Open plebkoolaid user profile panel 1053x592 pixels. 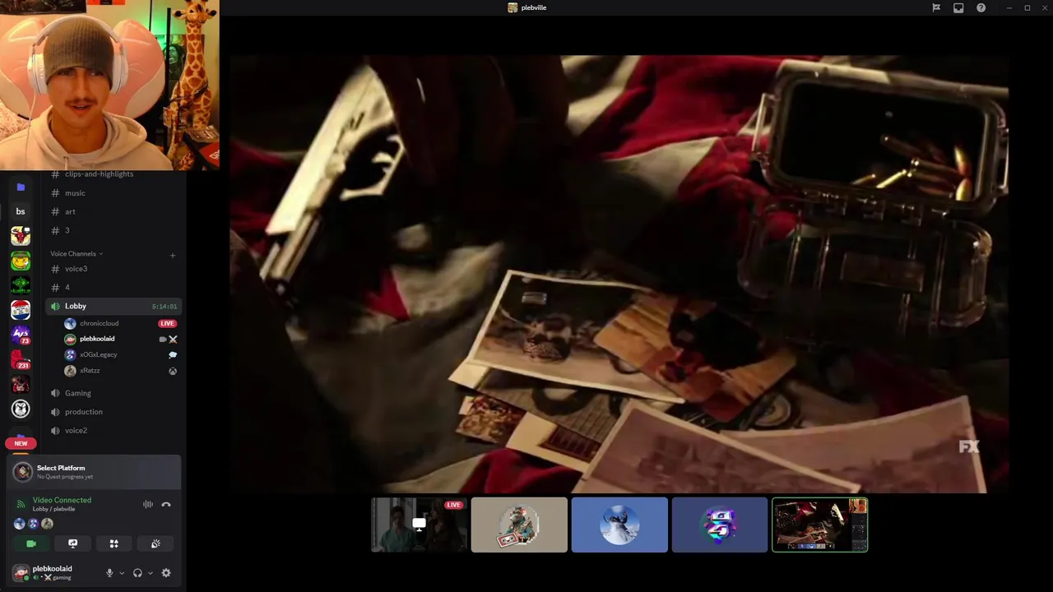pyautogui.click(x=53, y=572)
